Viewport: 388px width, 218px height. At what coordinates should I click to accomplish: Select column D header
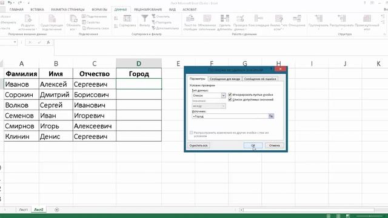139,64
